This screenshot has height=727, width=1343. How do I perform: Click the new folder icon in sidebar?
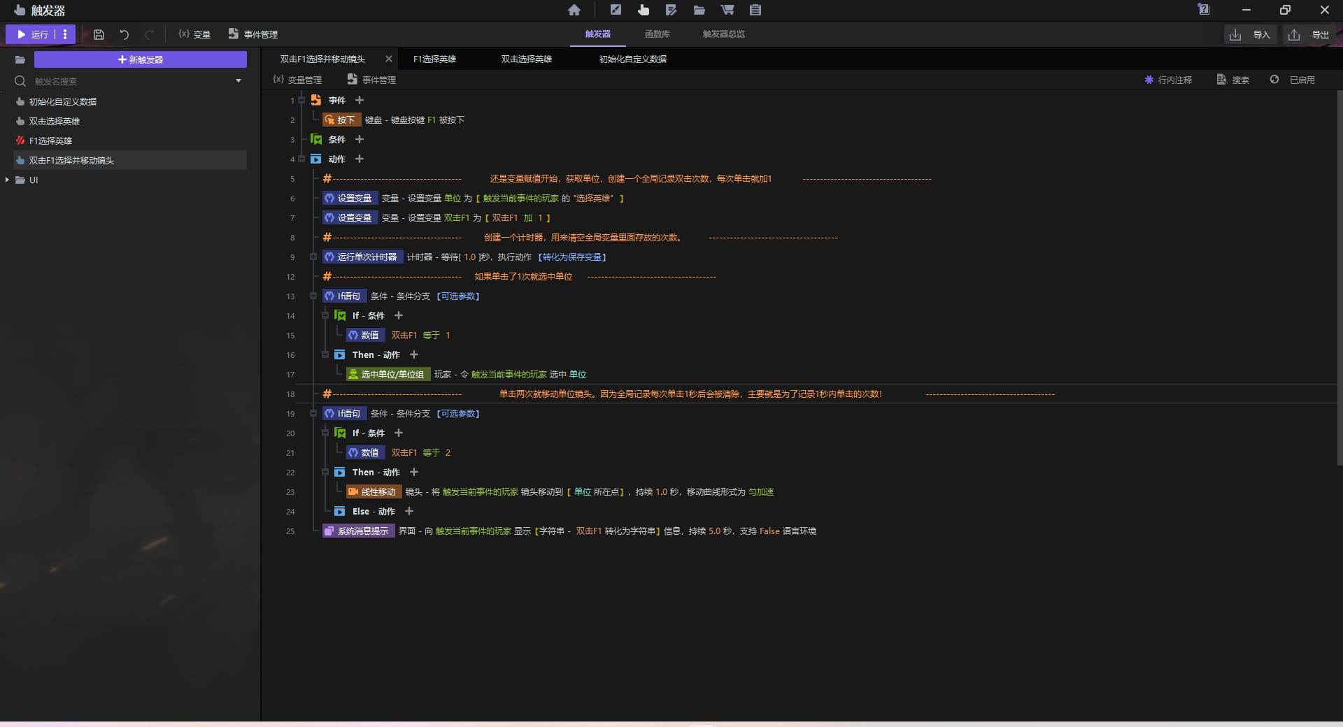(x=20, y=59)
